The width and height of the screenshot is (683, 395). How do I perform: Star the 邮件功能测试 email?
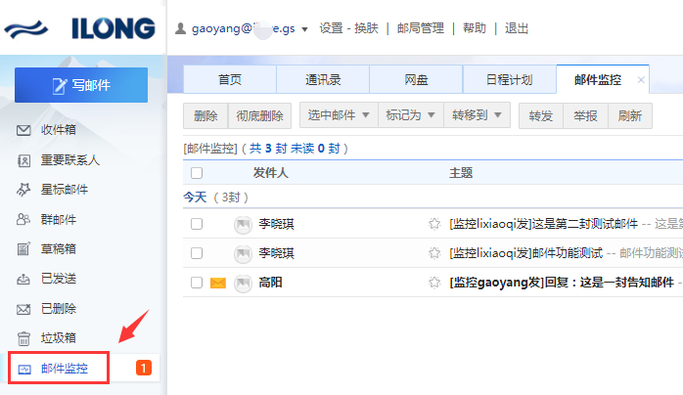pyautogui.click(x=434, y=253)
